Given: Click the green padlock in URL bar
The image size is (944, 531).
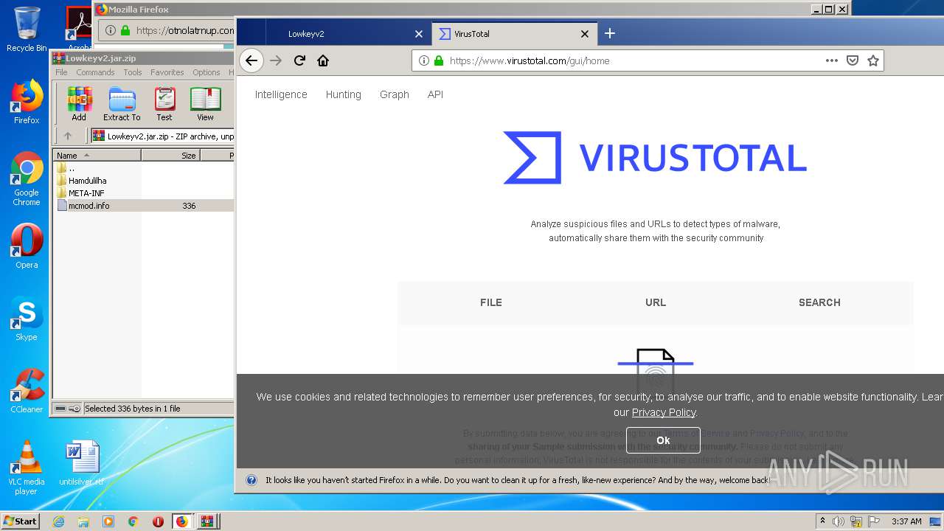Looking at the screenshot, I should (x=438, y=60).
